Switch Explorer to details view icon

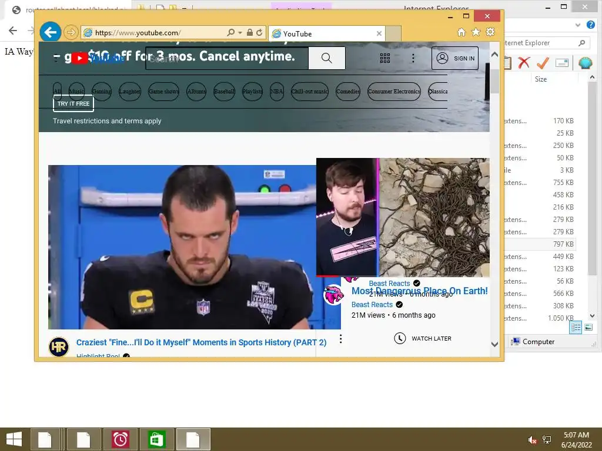click(x=576, y=328)
